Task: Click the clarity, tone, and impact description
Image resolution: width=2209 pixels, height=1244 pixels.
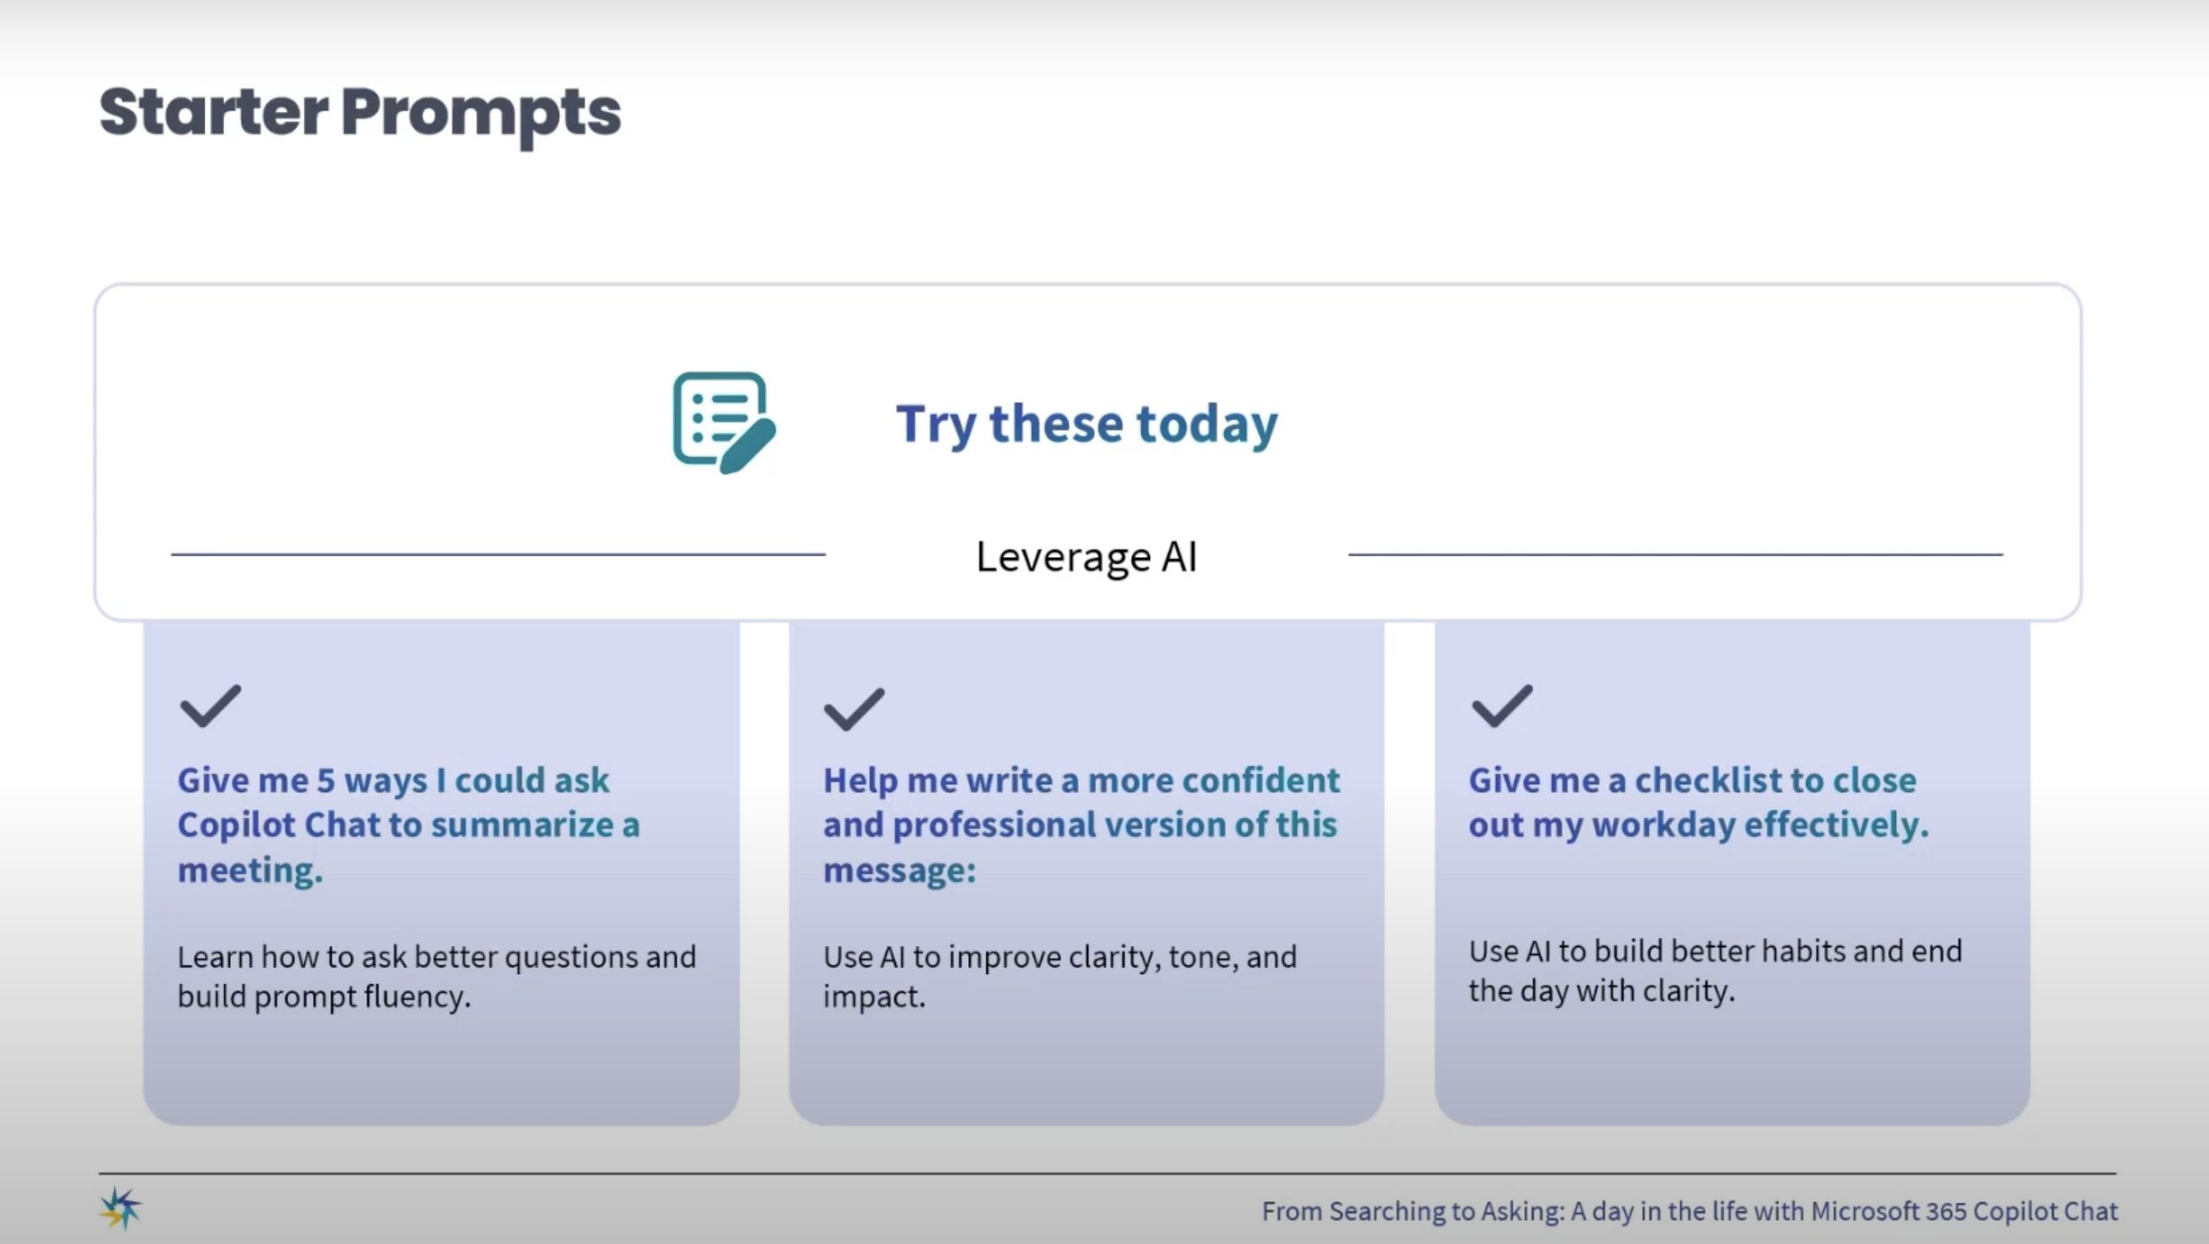Action: click(1059, 976)
